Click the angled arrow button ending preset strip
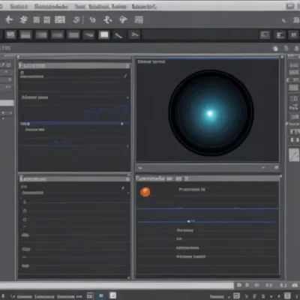 tap(135, 34)
